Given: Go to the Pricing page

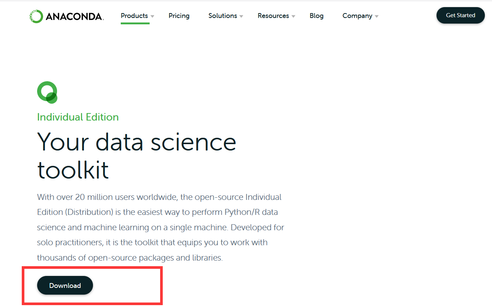Looking at the screenshot, I should coord(179,16).
